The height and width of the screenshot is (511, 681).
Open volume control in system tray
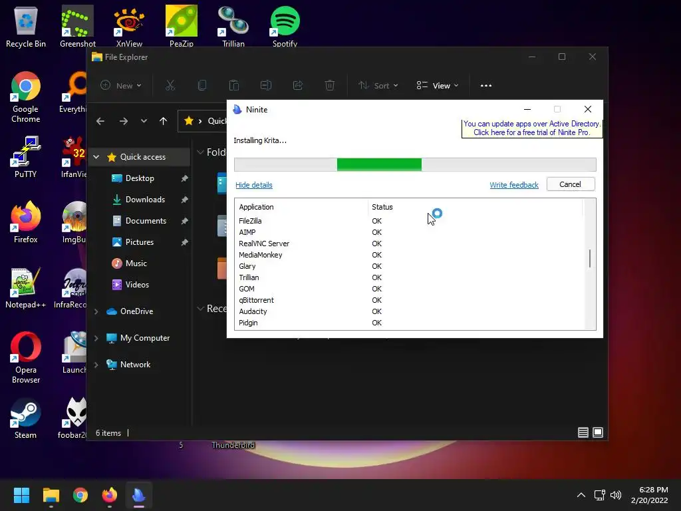tap(616, 495)
